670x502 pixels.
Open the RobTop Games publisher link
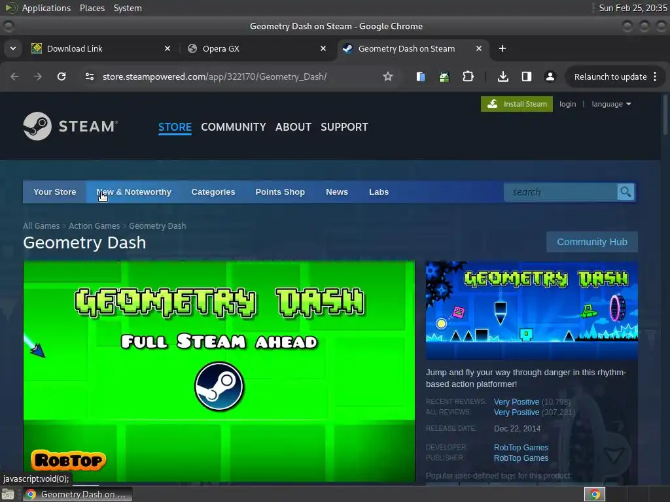pyautogui.click(x=521, y=458)
